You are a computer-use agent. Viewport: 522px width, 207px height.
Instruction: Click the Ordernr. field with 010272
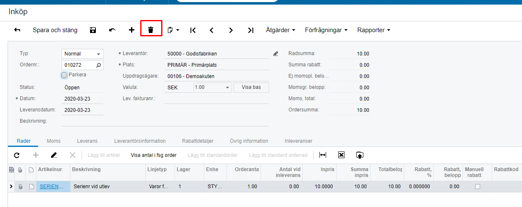[x=79, y=65]
